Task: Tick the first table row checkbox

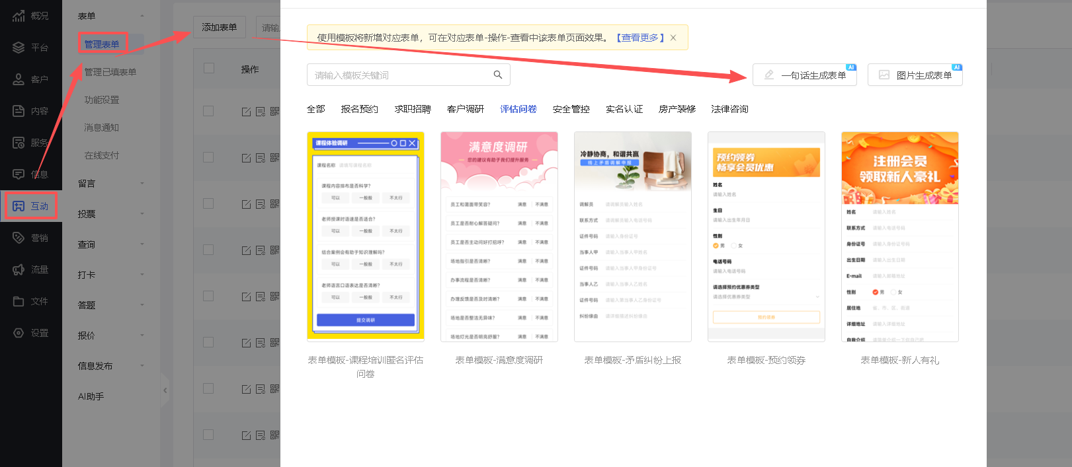Action: pos(208,111)
